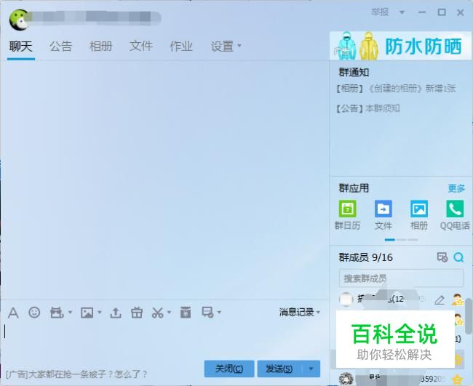Open the 设置 dropdown menu
This screenshot has height=386, width=473.
[226, 46]
